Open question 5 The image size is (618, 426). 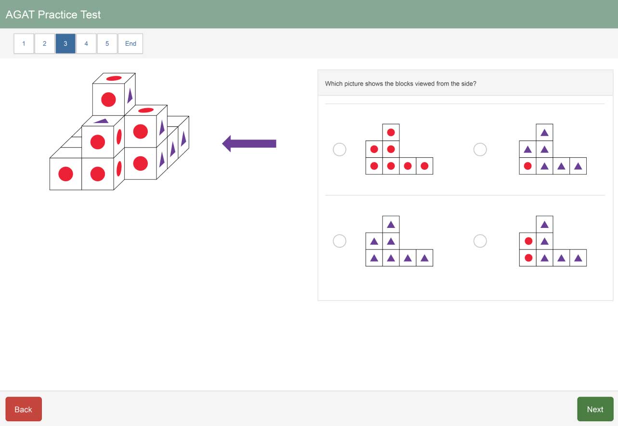(x=107, y=43)
